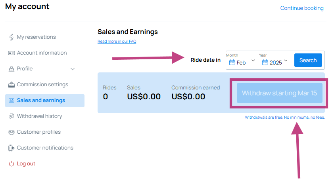Open the Month dropdown showing Feb
This screenshot has height=182, width=334.
tap(242, 60)
